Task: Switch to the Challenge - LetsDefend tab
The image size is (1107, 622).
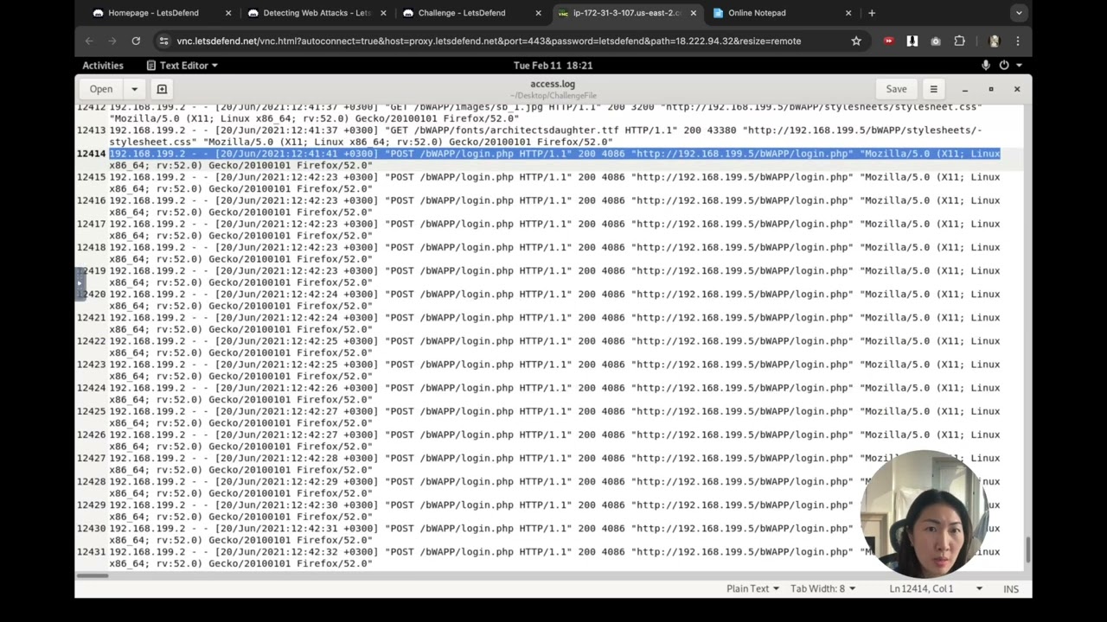Action: coord(462,13)
